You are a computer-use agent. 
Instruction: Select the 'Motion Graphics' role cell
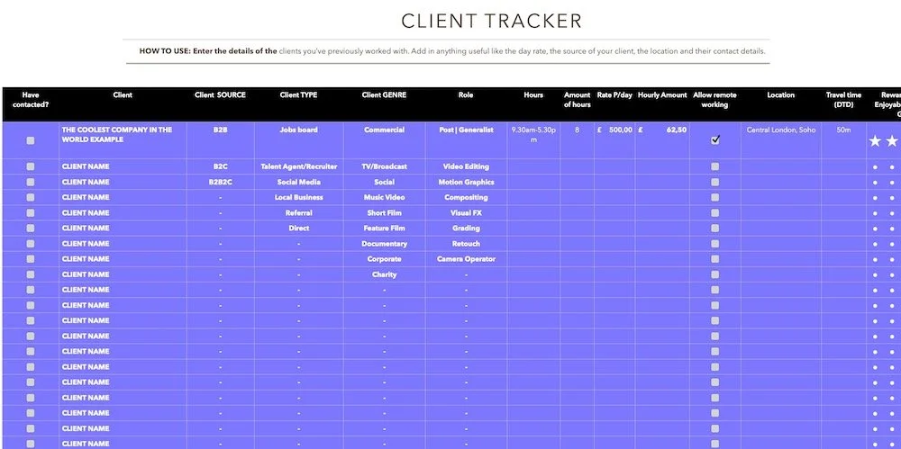tap(466, 182)
